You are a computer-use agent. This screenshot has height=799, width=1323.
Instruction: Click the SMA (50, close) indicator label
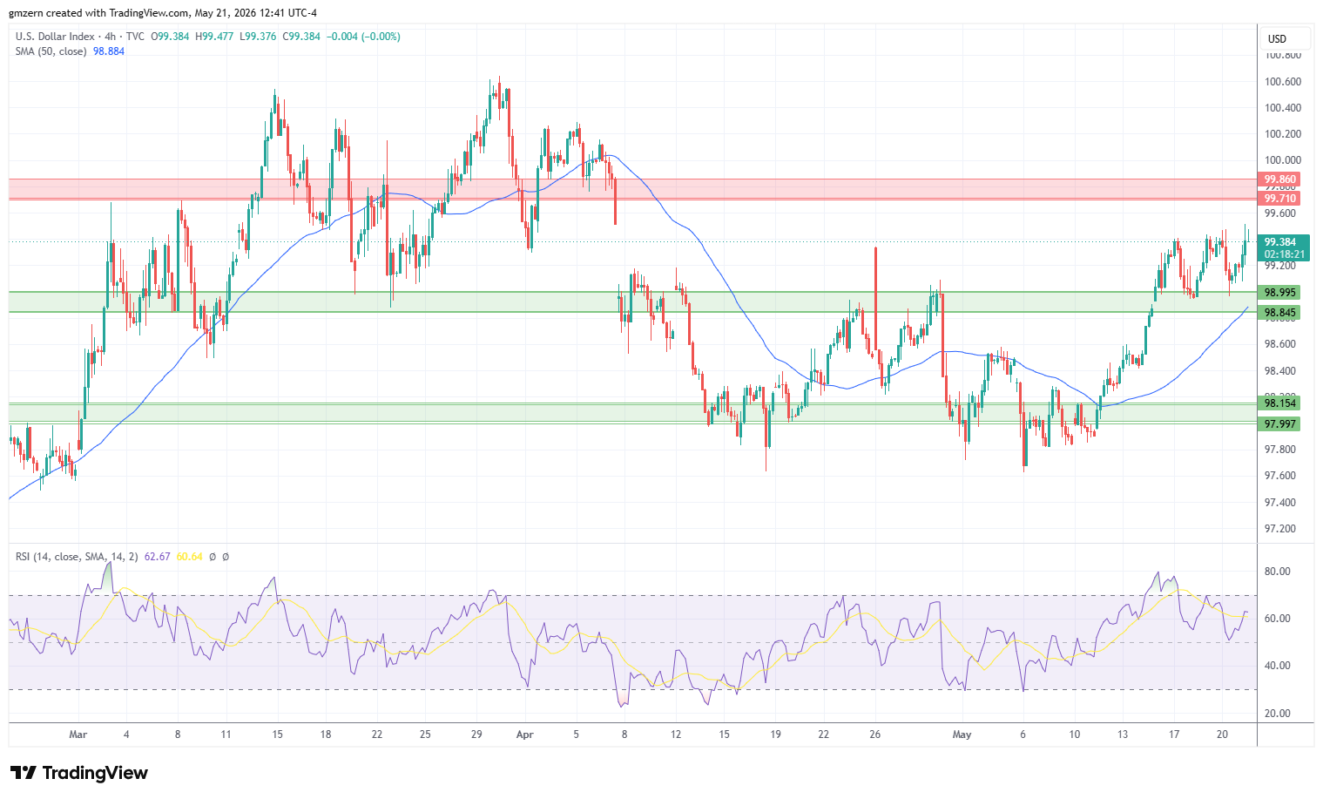coord(51,51)
